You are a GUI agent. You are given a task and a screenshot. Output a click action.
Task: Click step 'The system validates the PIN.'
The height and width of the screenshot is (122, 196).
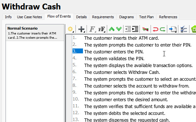114,59
